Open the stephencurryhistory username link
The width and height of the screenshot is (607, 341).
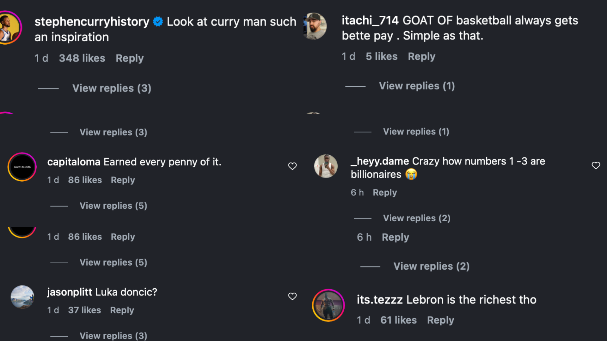click(92, 21)
